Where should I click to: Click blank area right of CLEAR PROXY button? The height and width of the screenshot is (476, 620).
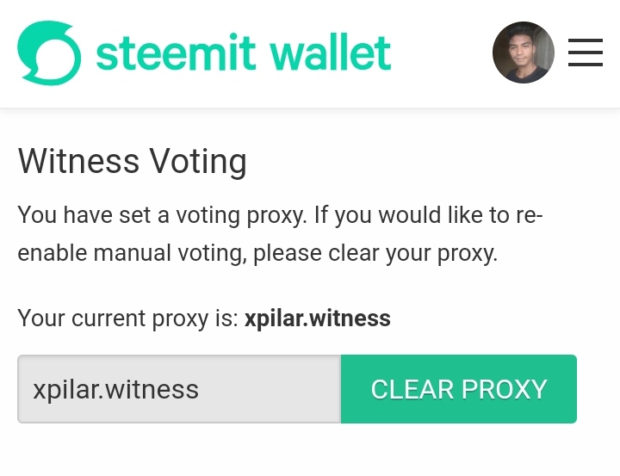(x=598, y=389)
